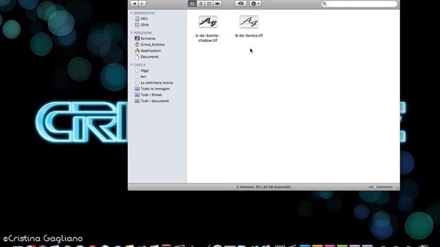Open Quick Look with the eye button
The image size is (440, 247).
click(241, 3)
